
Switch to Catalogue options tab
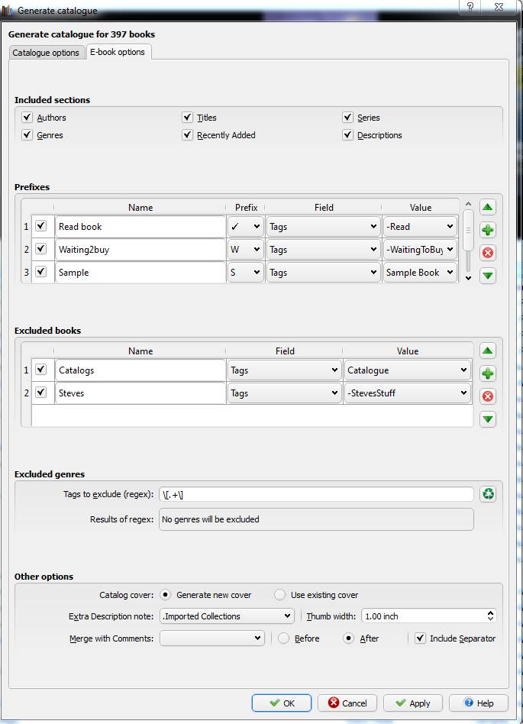tap(46, 53)
